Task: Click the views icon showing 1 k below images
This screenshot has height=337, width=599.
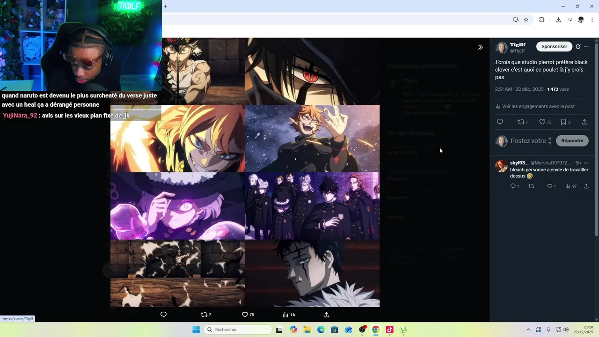Action: pos(289,315)
